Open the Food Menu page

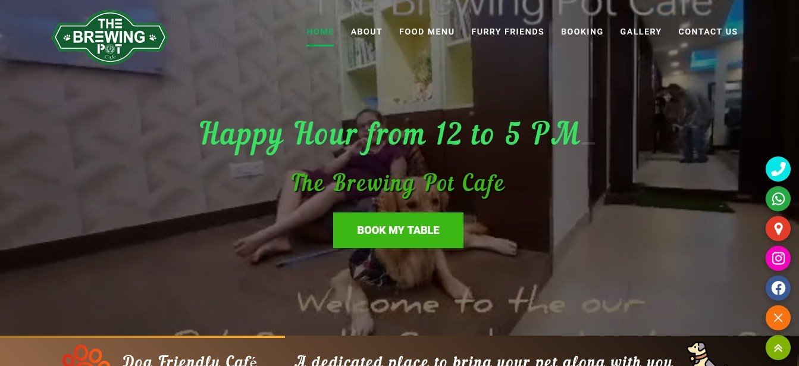click(x=427, y=32)
